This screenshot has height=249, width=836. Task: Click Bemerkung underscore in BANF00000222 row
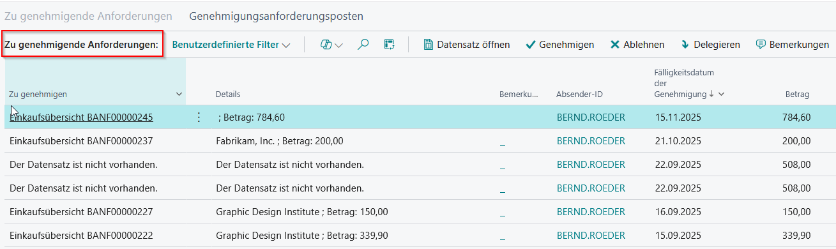point(503,236)
